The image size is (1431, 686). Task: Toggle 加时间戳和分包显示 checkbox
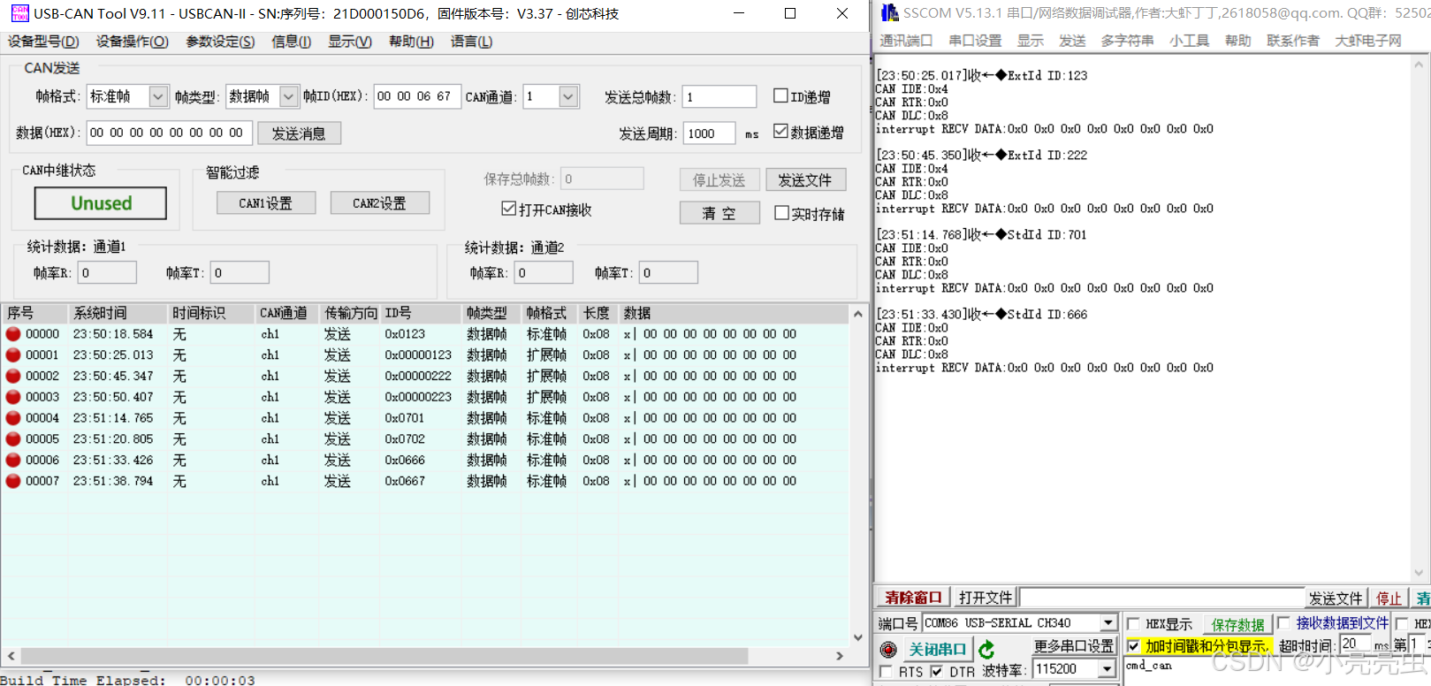[1133, 646]
